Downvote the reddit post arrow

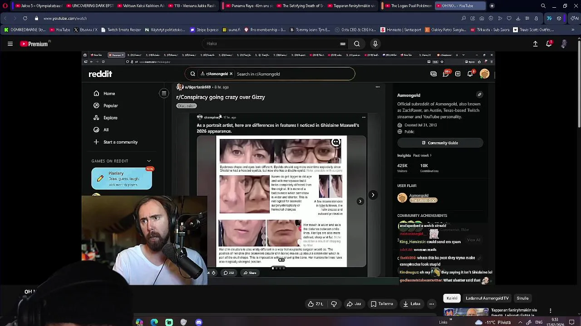(x=213, y=273)
